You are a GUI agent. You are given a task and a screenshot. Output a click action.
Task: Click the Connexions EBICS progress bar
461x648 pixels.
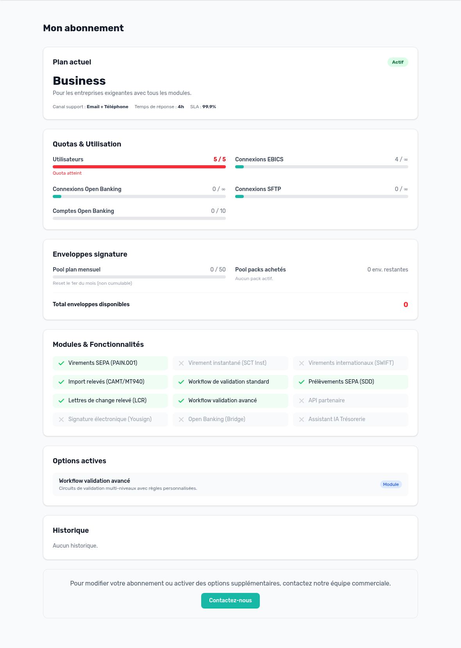[x=322, y=167]
